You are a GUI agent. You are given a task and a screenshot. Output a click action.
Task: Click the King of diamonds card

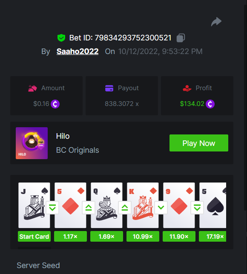coord(143,205)
